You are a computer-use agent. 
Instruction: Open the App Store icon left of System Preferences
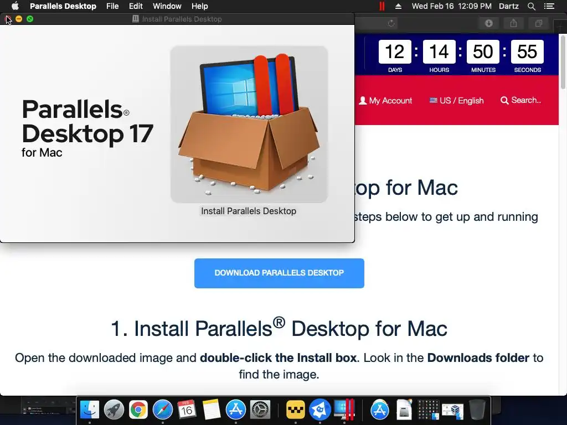pos(236,410)
